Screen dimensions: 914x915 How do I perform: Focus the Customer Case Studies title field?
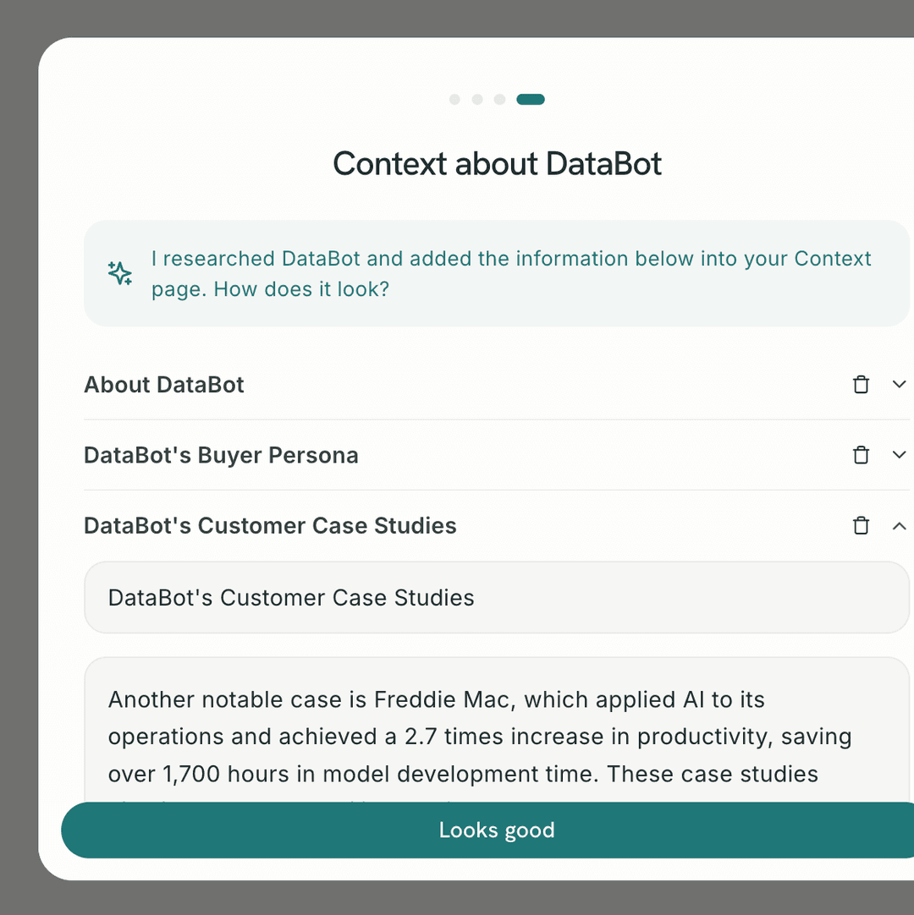click(496, 598)
